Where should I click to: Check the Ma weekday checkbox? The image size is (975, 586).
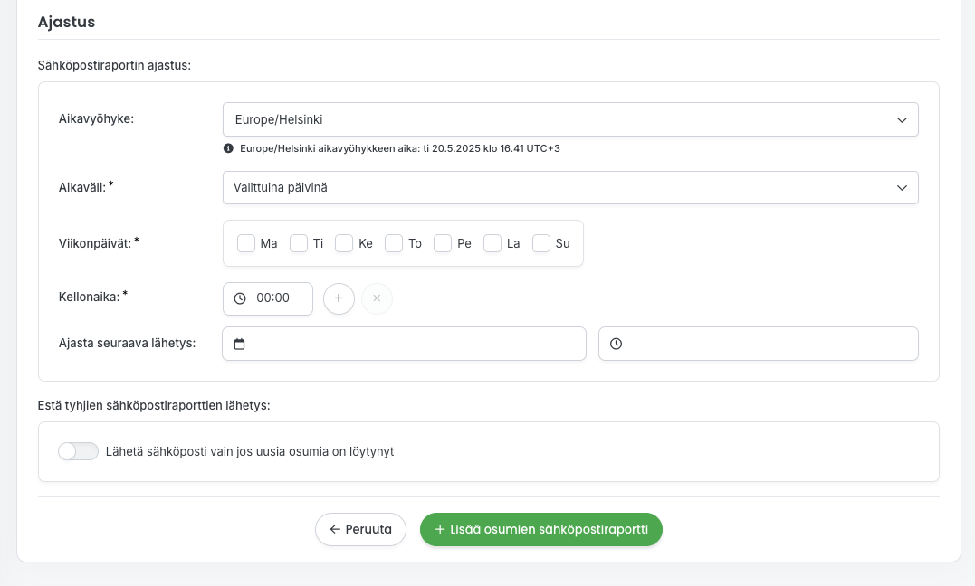coord(246,243)
